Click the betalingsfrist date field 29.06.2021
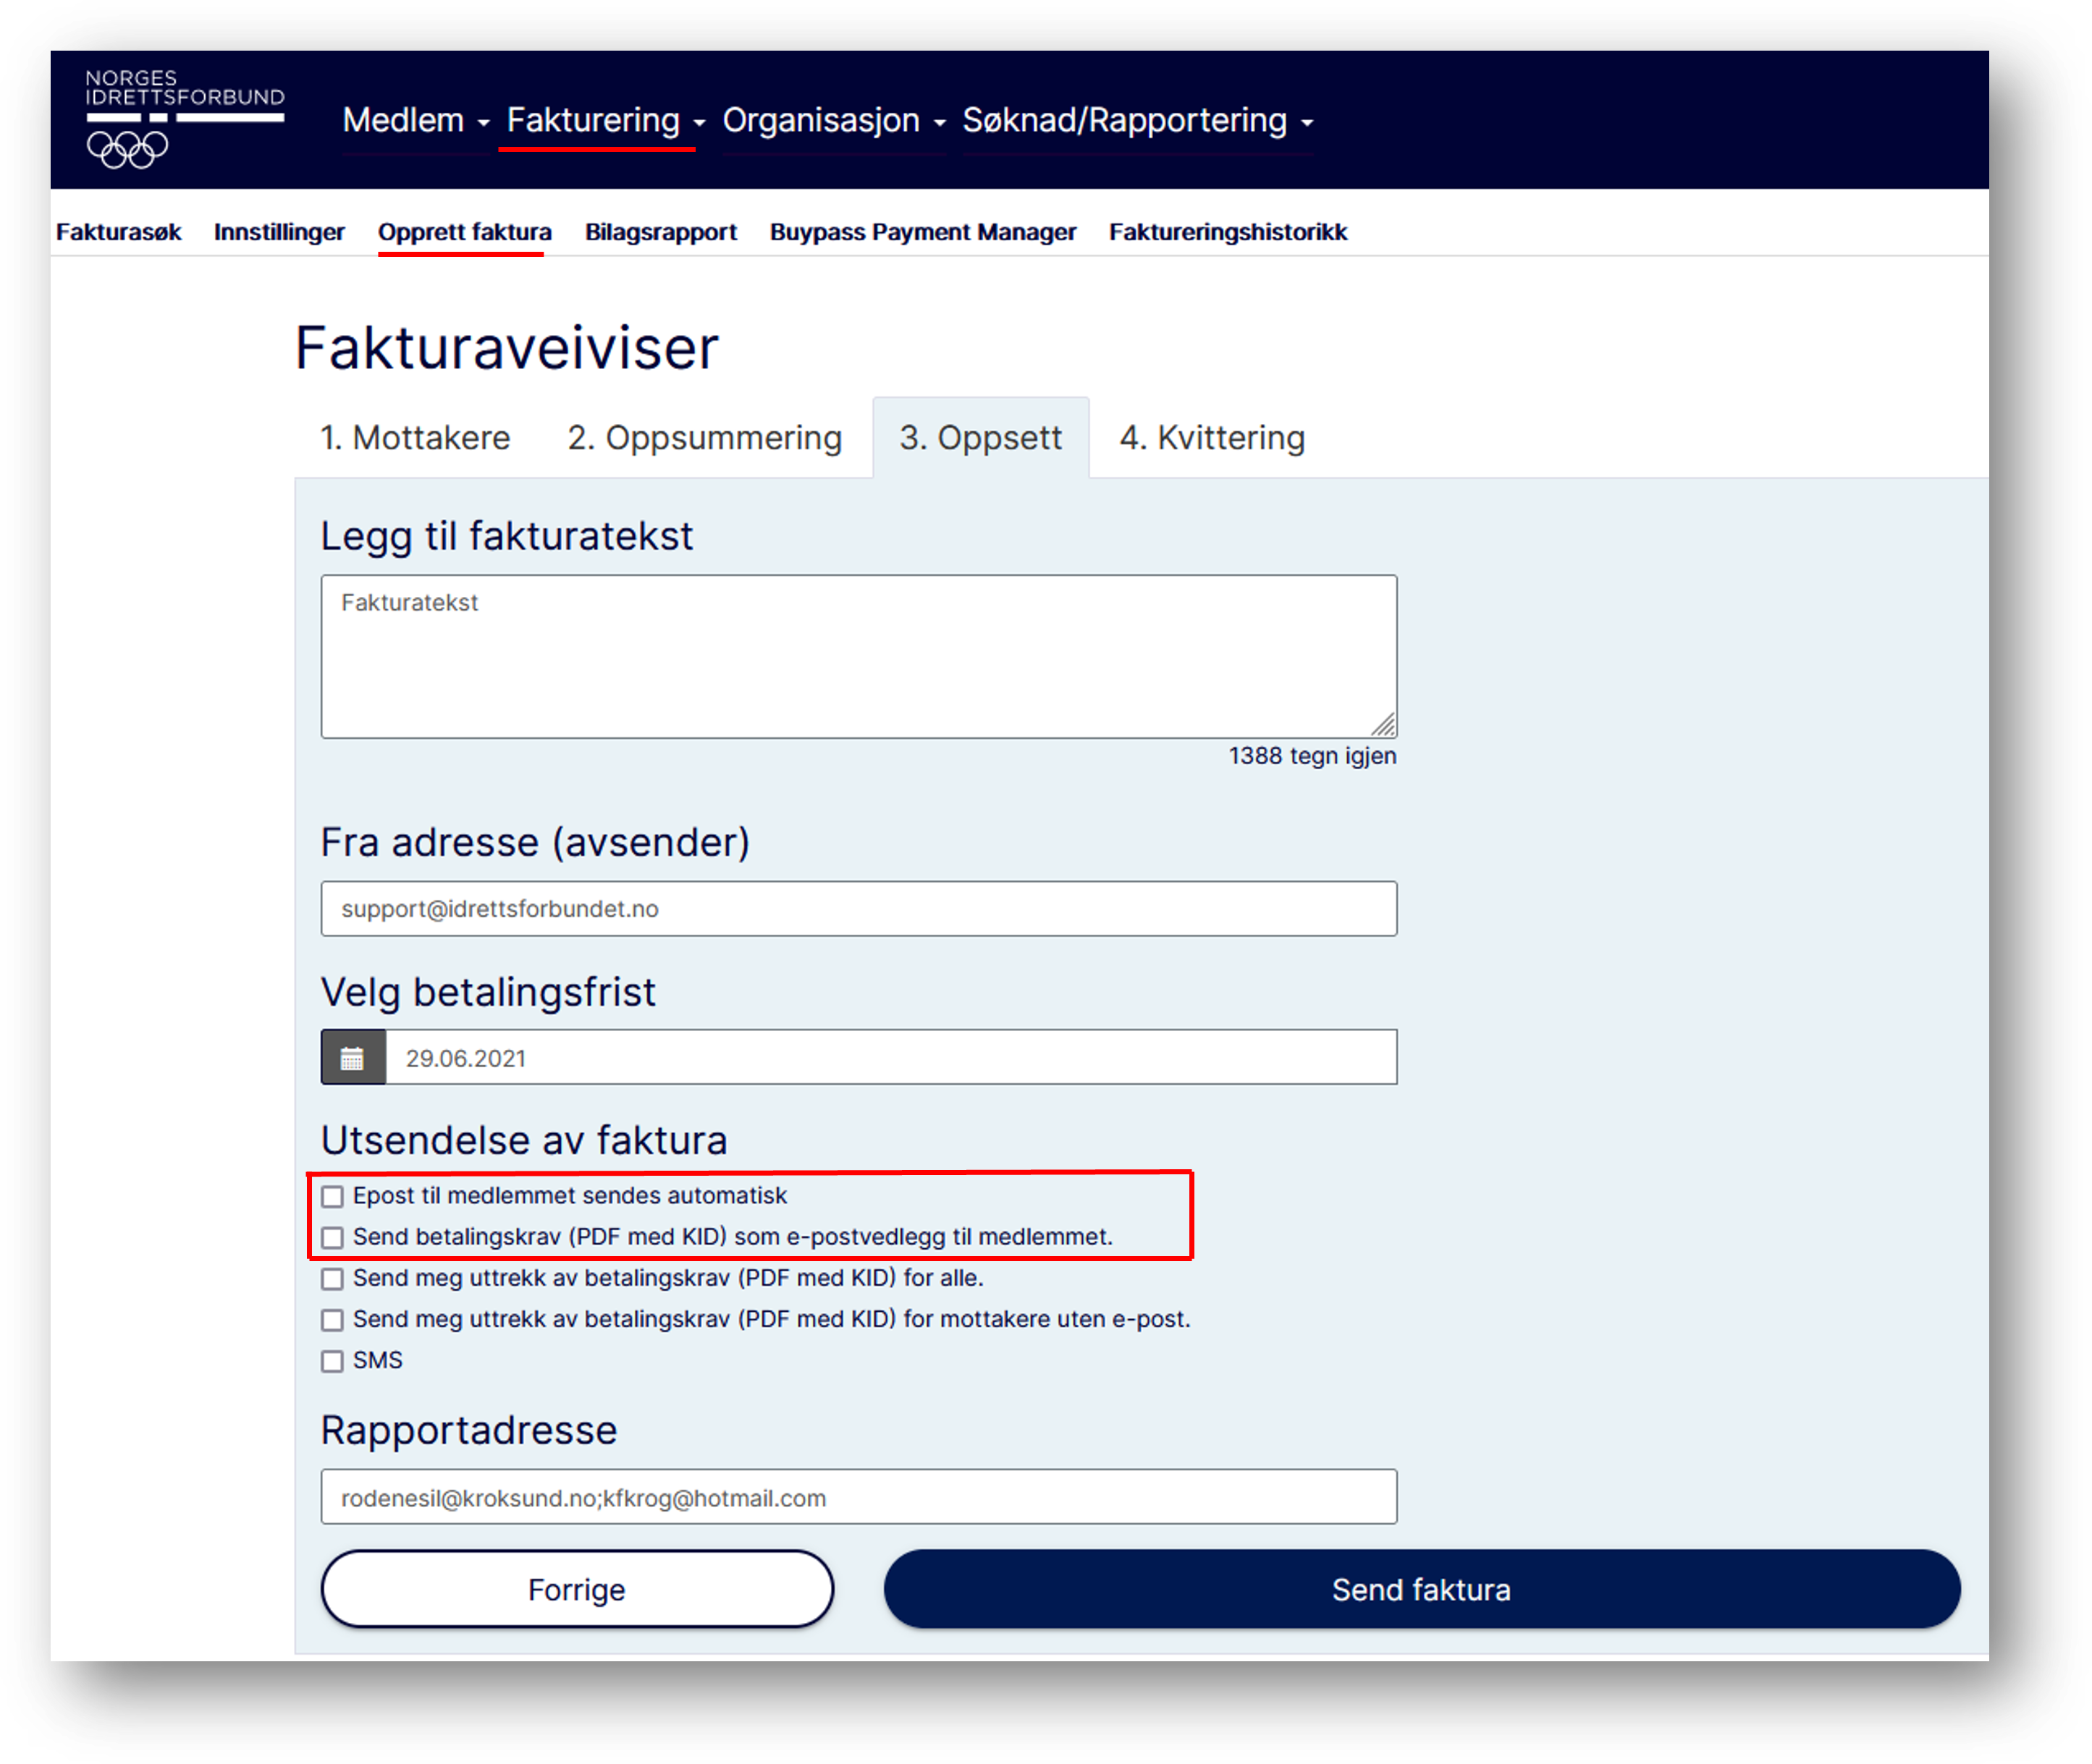Screen dimensions: 2092x1764 pos(891,1058)
